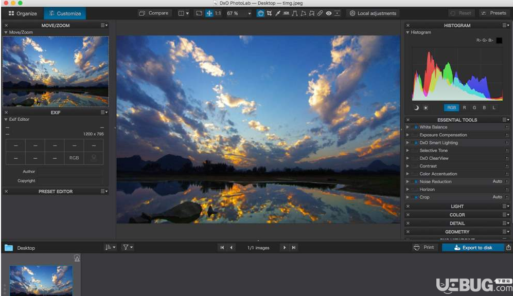Toggle DxO Smart Lighting enable checkbox

[416, 143]
